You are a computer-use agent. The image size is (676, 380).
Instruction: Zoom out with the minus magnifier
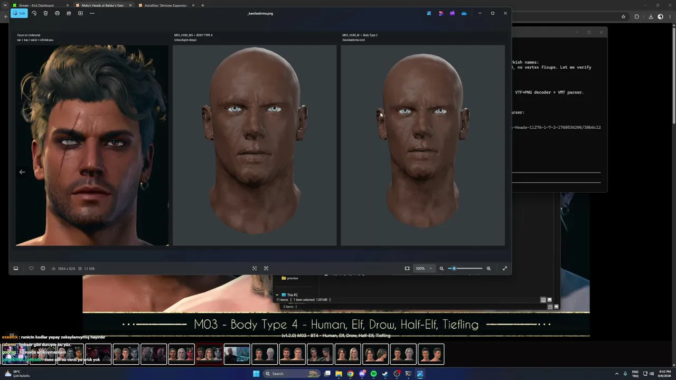[442, 269]
